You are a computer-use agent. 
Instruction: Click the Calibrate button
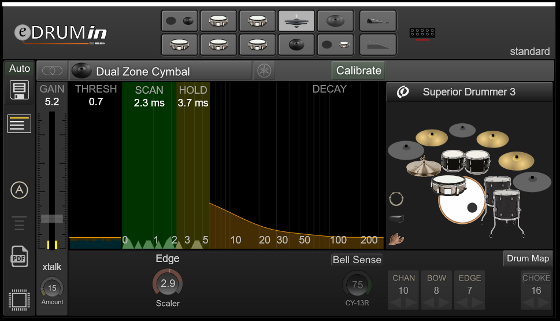[x=358, y=71]
